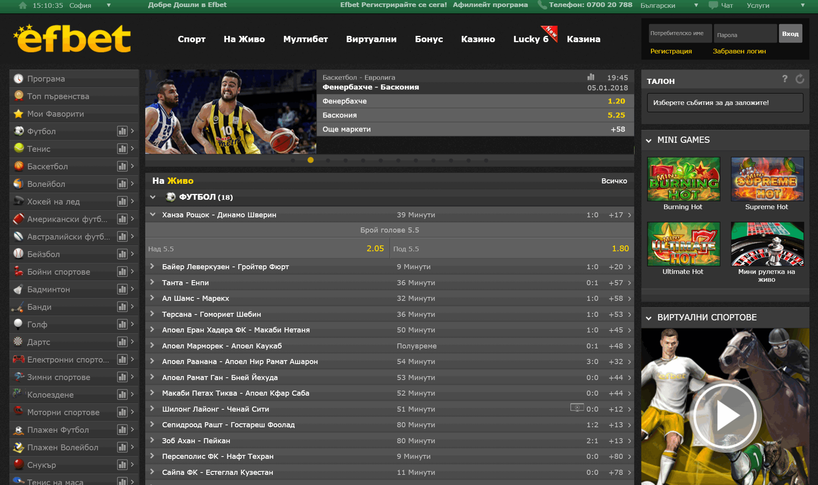Open statistics icon for Бадминтон

(122, 290)
